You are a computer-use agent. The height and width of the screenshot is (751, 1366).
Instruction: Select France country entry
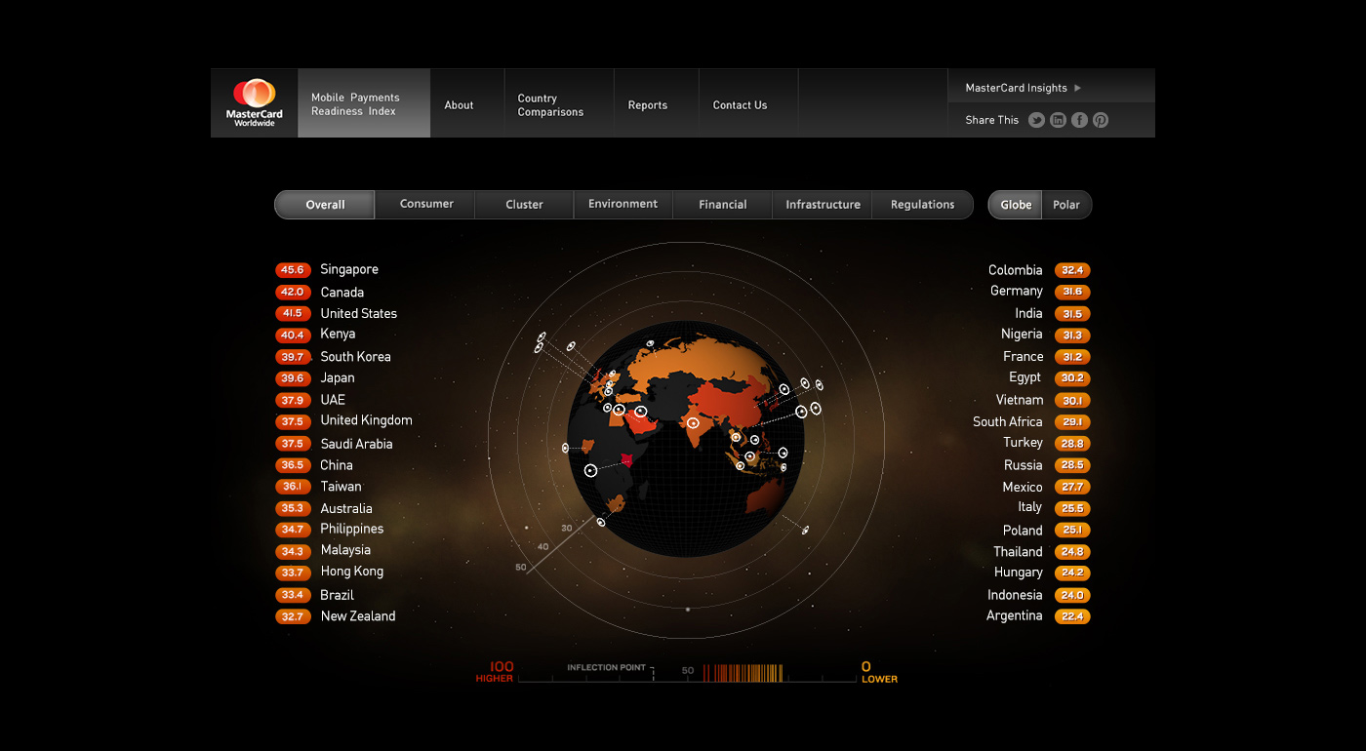click(1024, 357)
